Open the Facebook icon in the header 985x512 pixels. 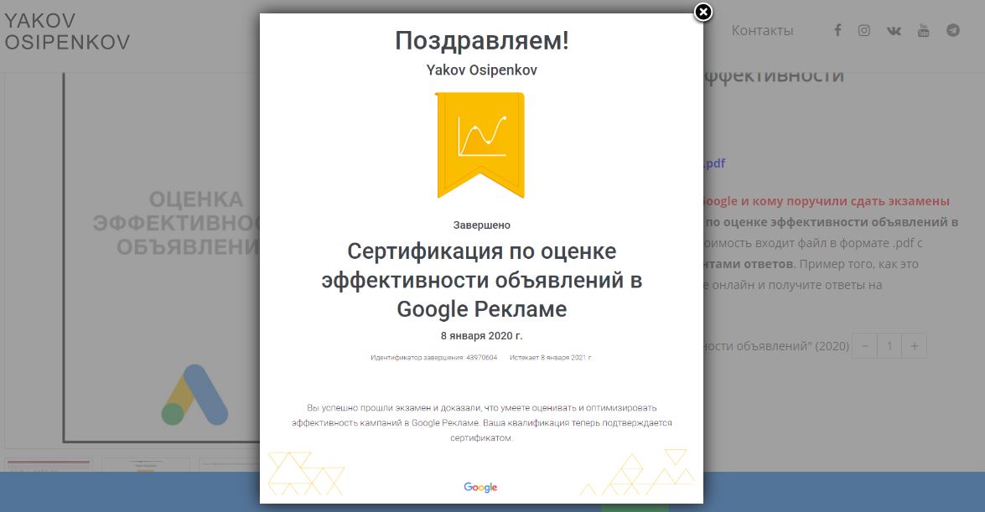tap(837, 30)
